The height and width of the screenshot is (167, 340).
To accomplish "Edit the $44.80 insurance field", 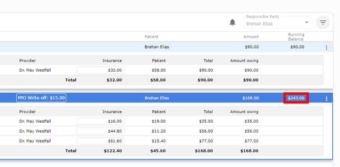I will [x=101, y=131].
